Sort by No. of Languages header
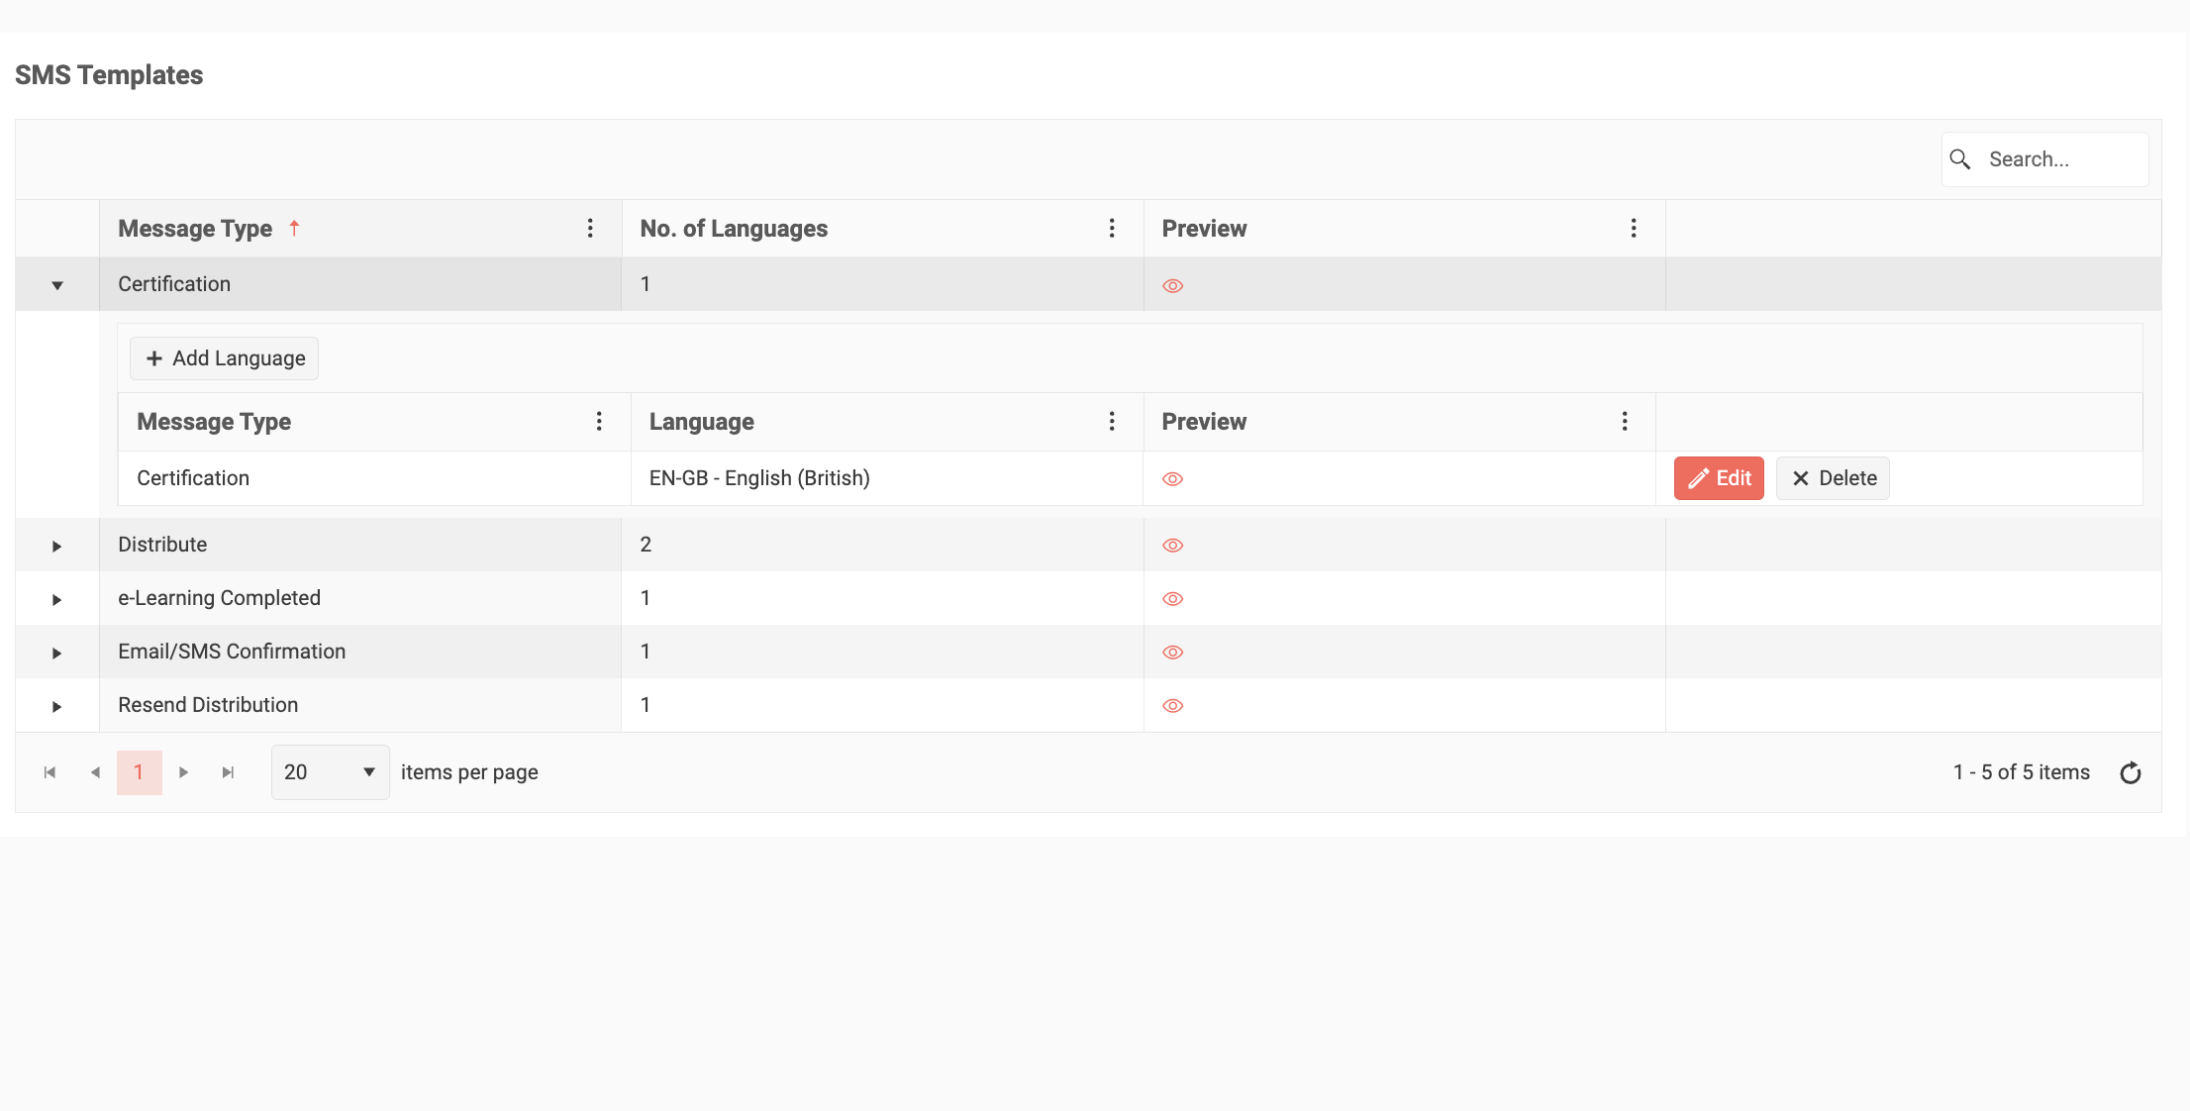The image size is (2190, 1111). coord(734,229)
